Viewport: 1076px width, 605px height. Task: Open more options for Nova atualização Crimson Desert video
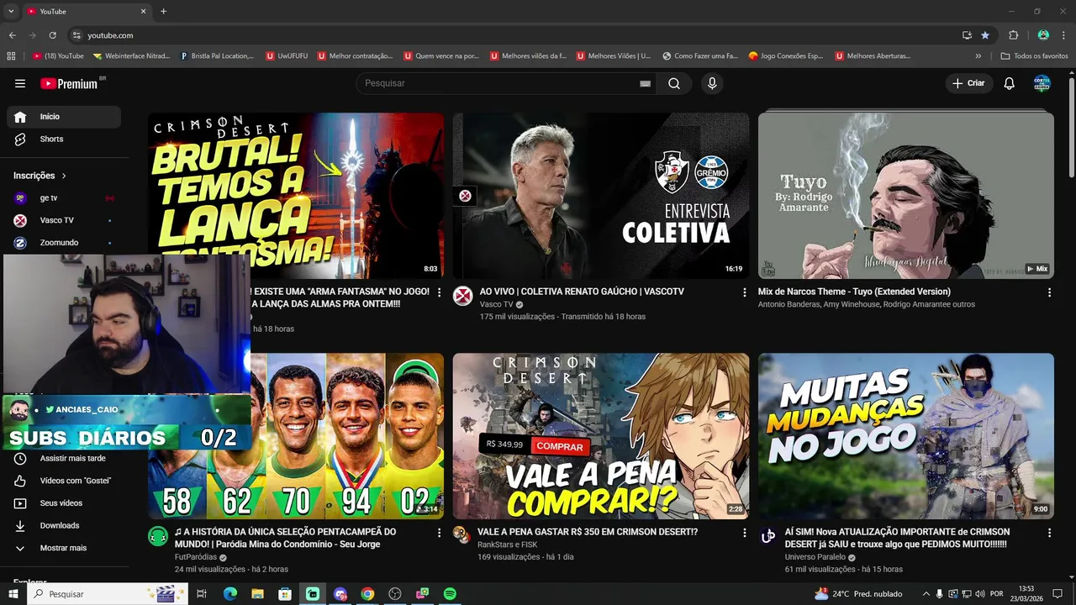1049,533
